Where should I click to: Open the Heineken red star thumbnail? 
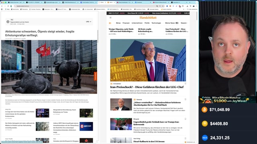[x=86, y=140]
